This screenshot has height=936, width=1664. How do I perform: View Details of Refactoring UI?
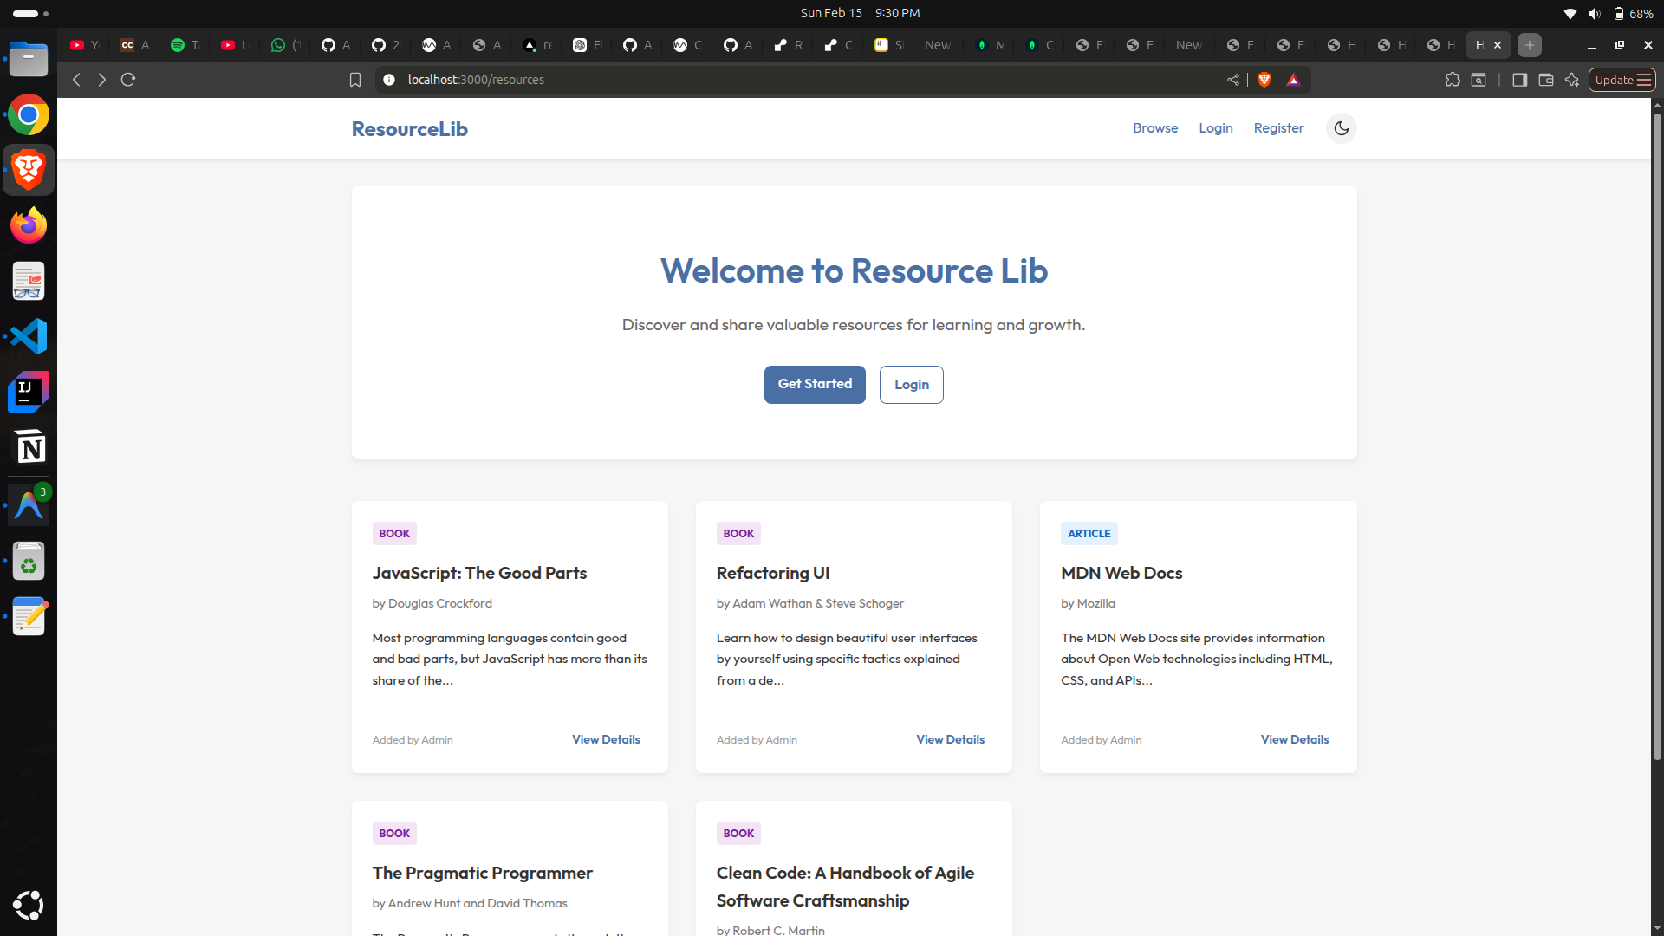tap(950, 739)
